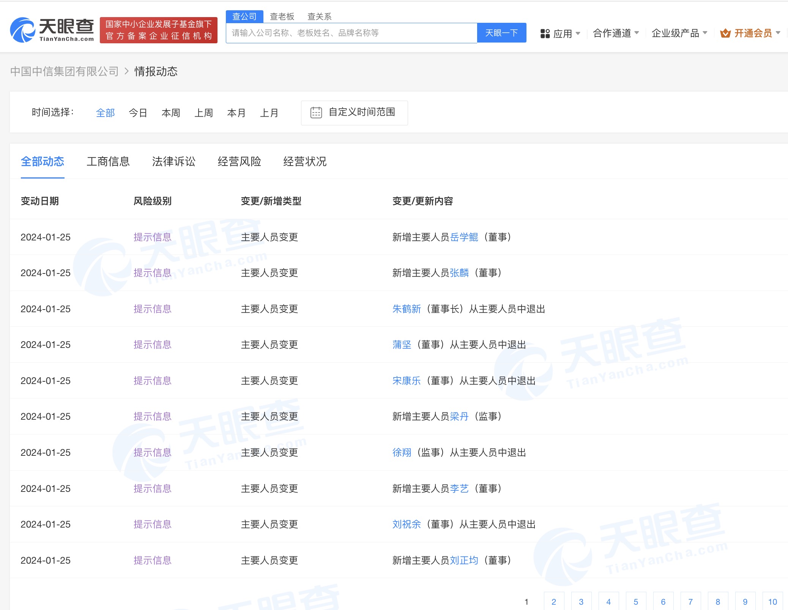Screen dimensions: 788x610
Task: Click the calendar icon for custom range
Action: (x=316, y=112)
